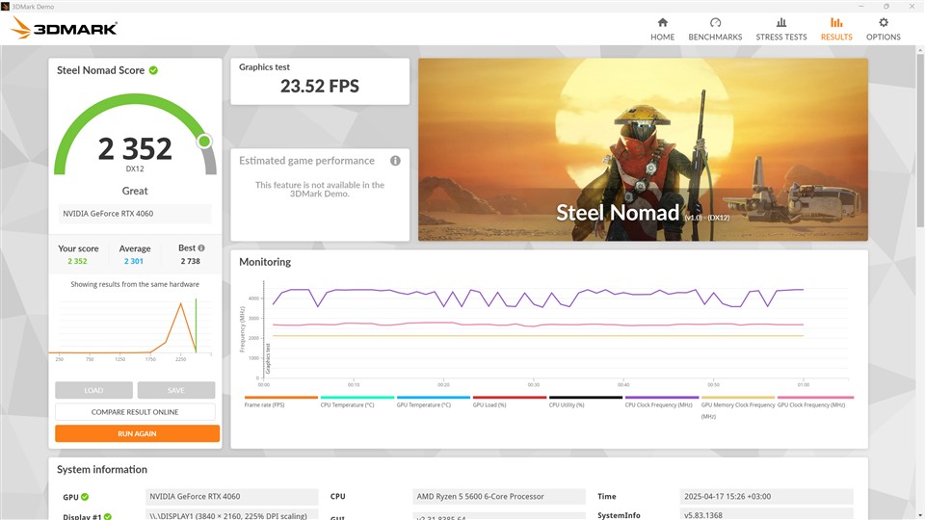Click the info icon next to Best score
The width and height of the screenshot is (925, 520).
(x=201, y=248)
